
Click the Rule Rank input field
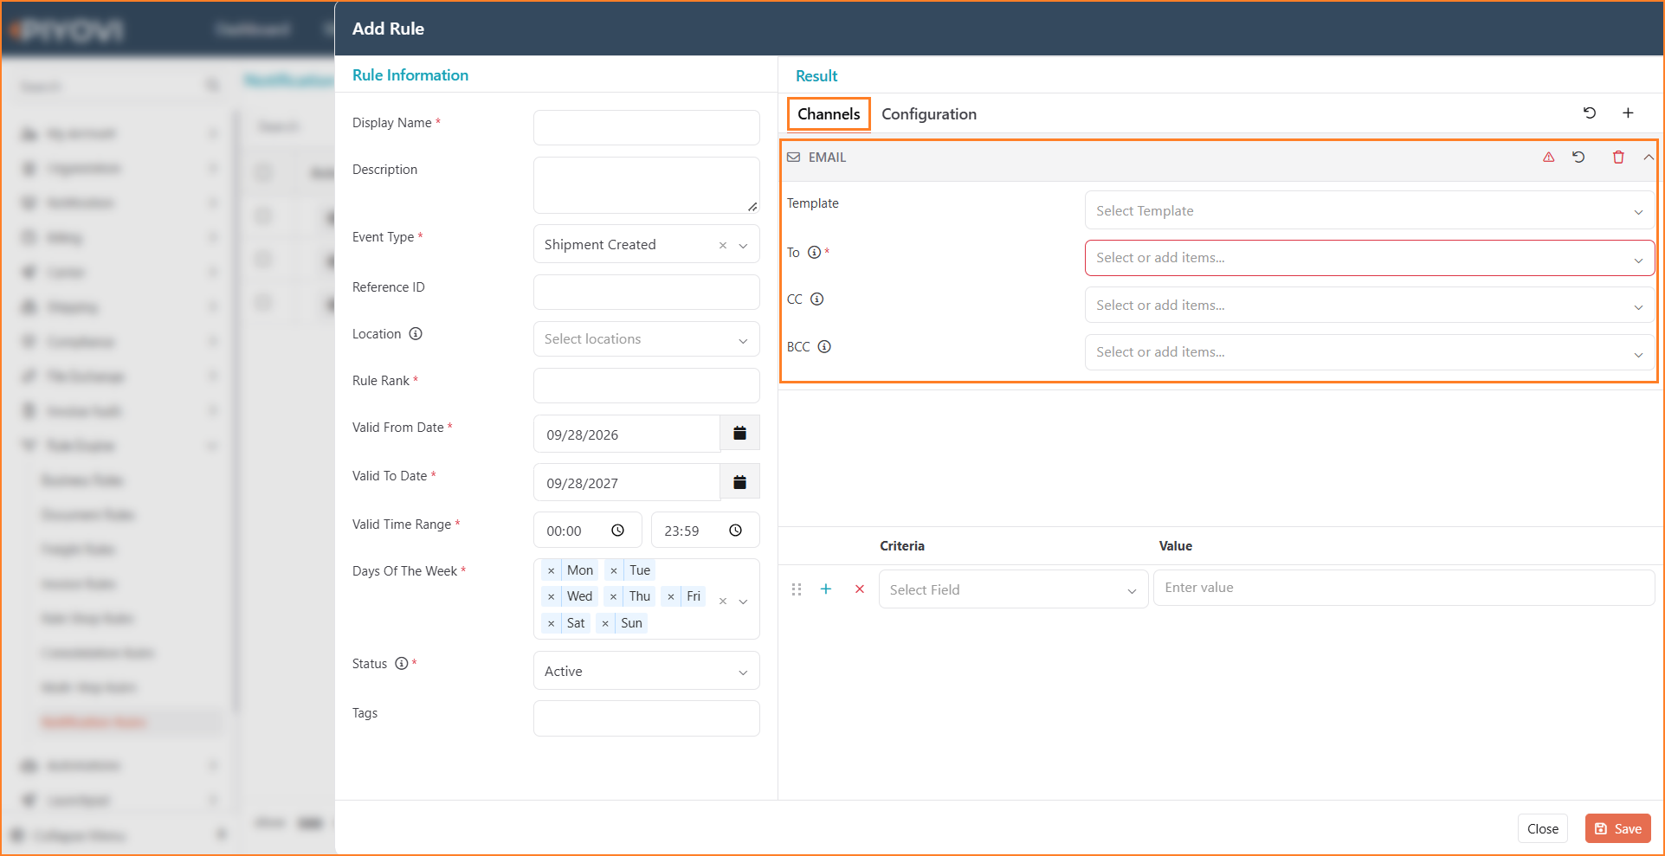coord(647,385)
